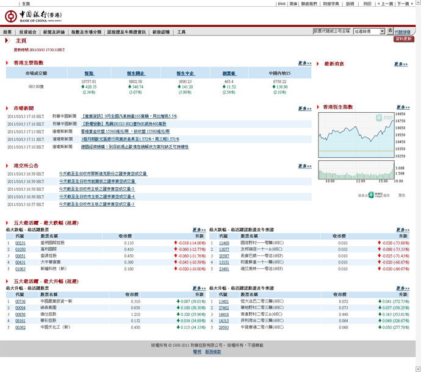This screenshot has width=421, height=372.
Task: Click the Hang Seng volume bar chart
Action: [356, 170]
